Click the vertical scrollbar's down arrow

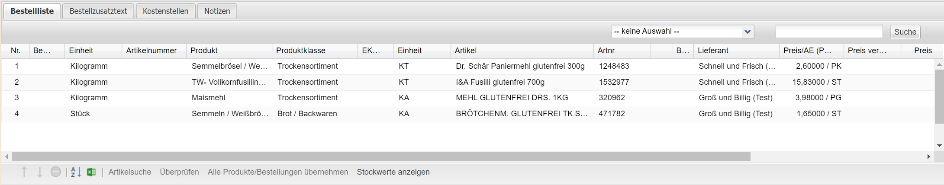coord(939,146)
